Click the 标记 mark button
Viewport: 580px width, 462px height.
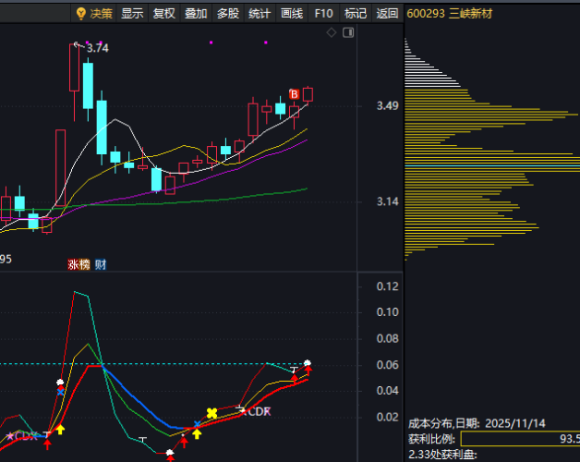[x=355, y=13]
